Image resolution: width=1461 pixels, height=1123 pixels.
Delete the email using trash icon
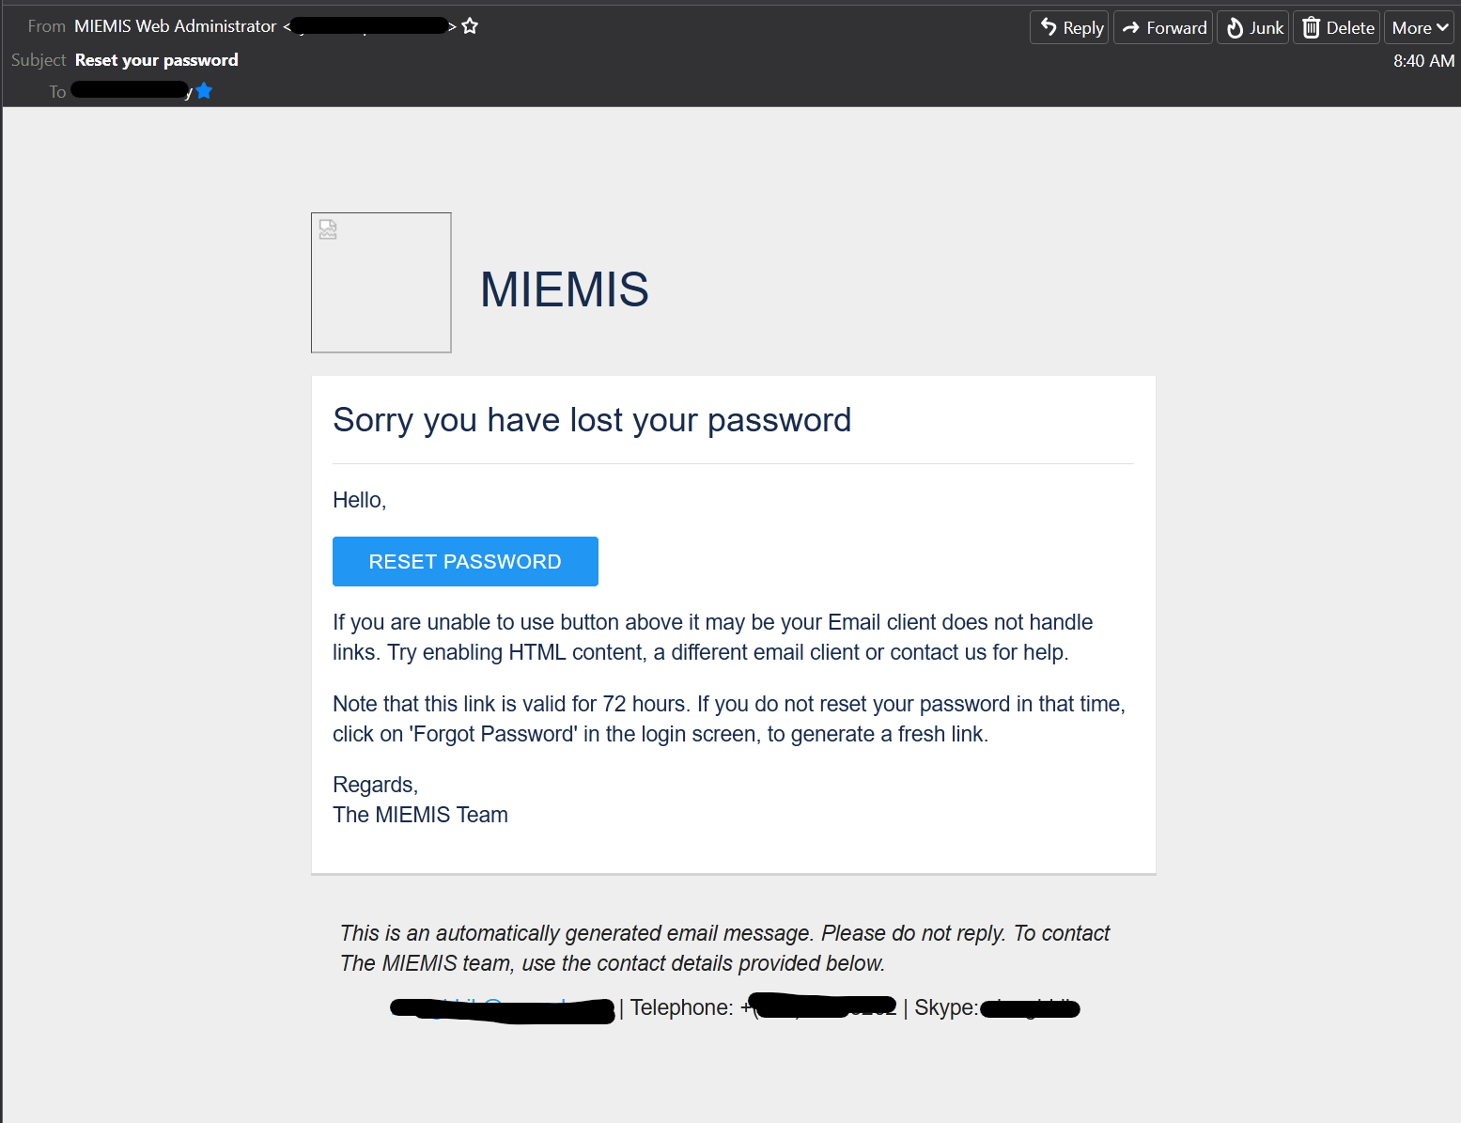(1312, 28)
